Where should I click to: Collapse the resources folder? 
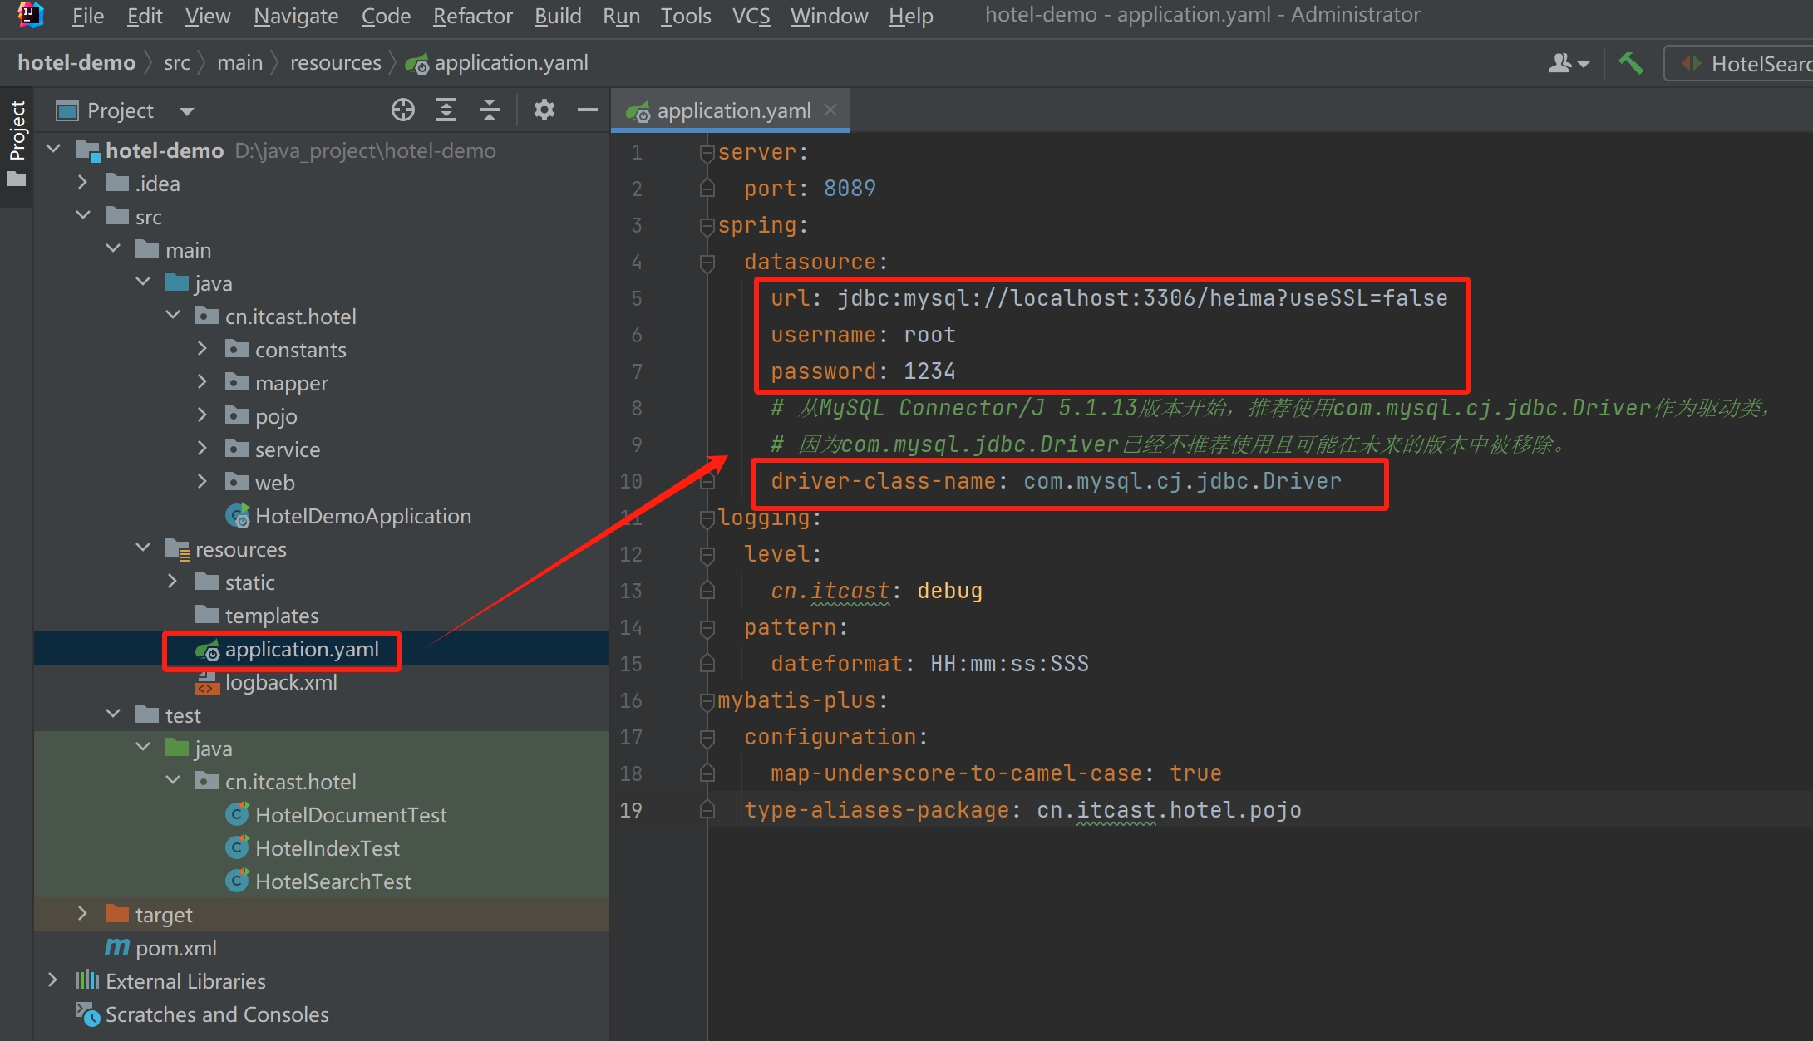[x=143, y=548]
